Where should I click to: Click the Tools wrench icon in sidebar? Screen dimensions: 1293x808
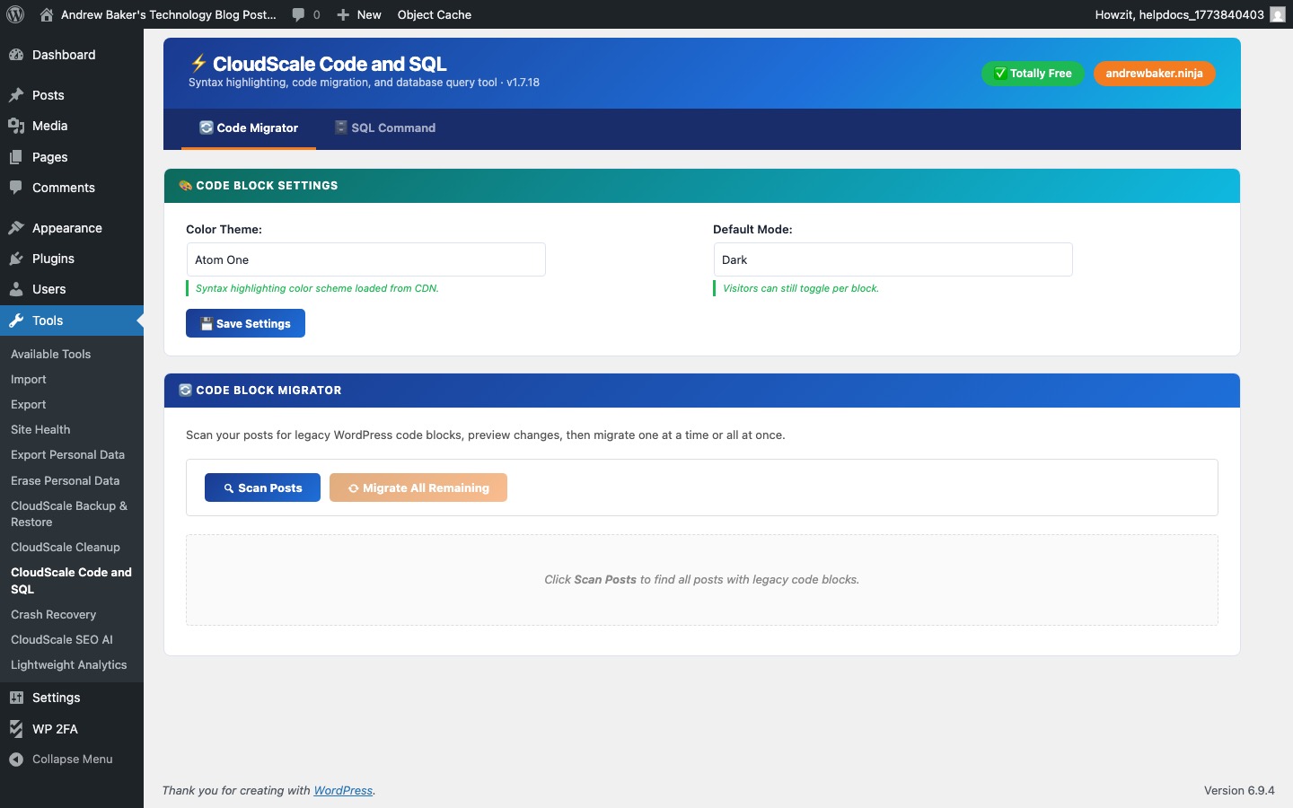[x=14, y=321]
